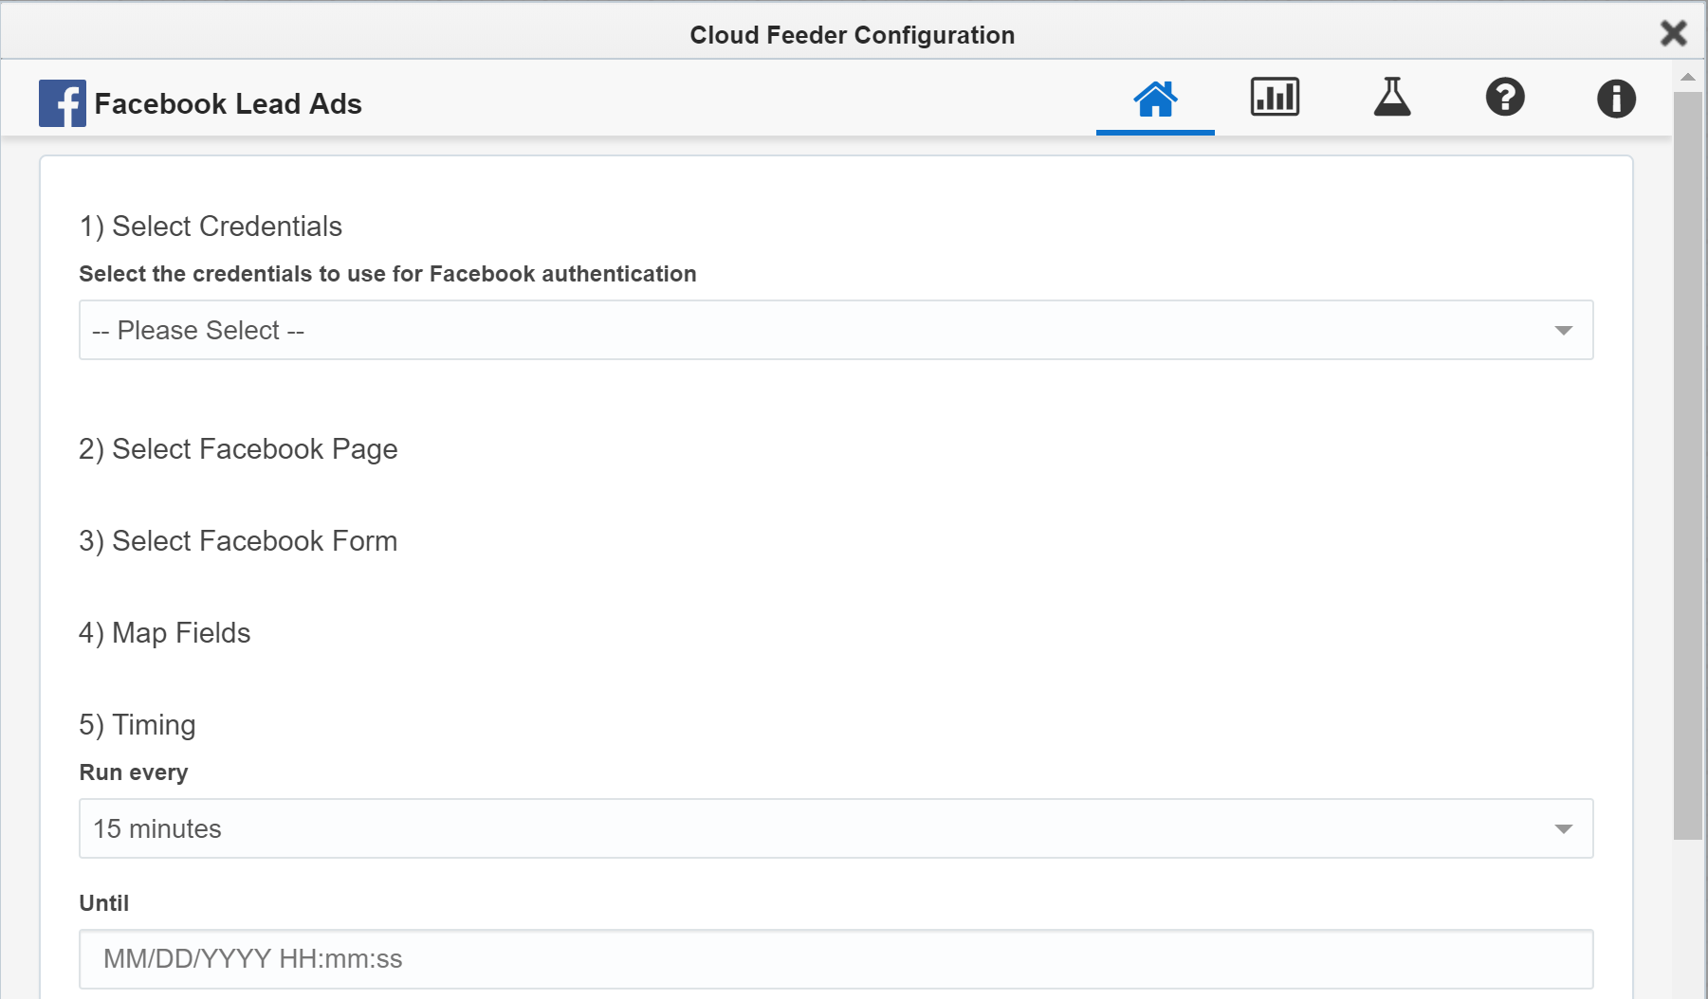Open the question mark help icon
This screenshot has height=999, width=1708.
pos(1505,98)
